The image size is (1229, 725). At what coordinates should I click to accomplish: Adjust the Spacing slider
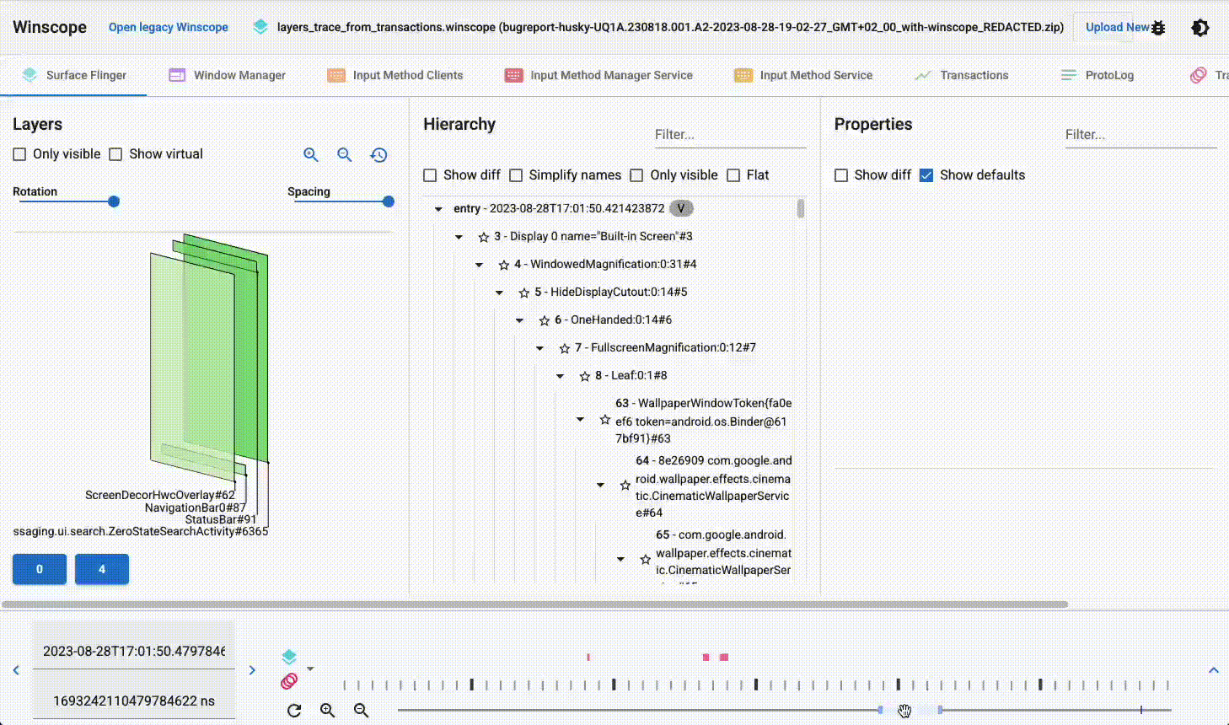[388, 201]
